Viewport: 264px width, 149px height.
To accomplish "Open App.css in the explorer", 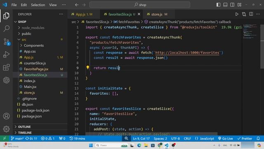I will coord(40,51).
